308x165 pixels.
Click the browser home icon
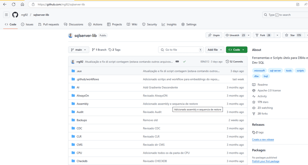coord(23,4)
